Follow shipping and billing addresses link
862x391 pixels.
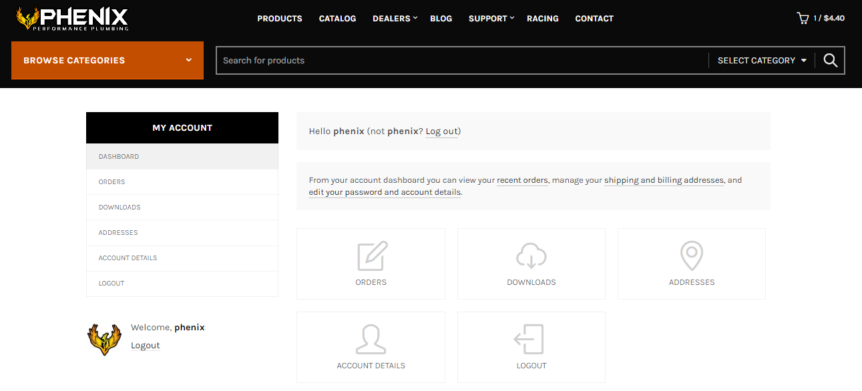click(x=664, y=180)
